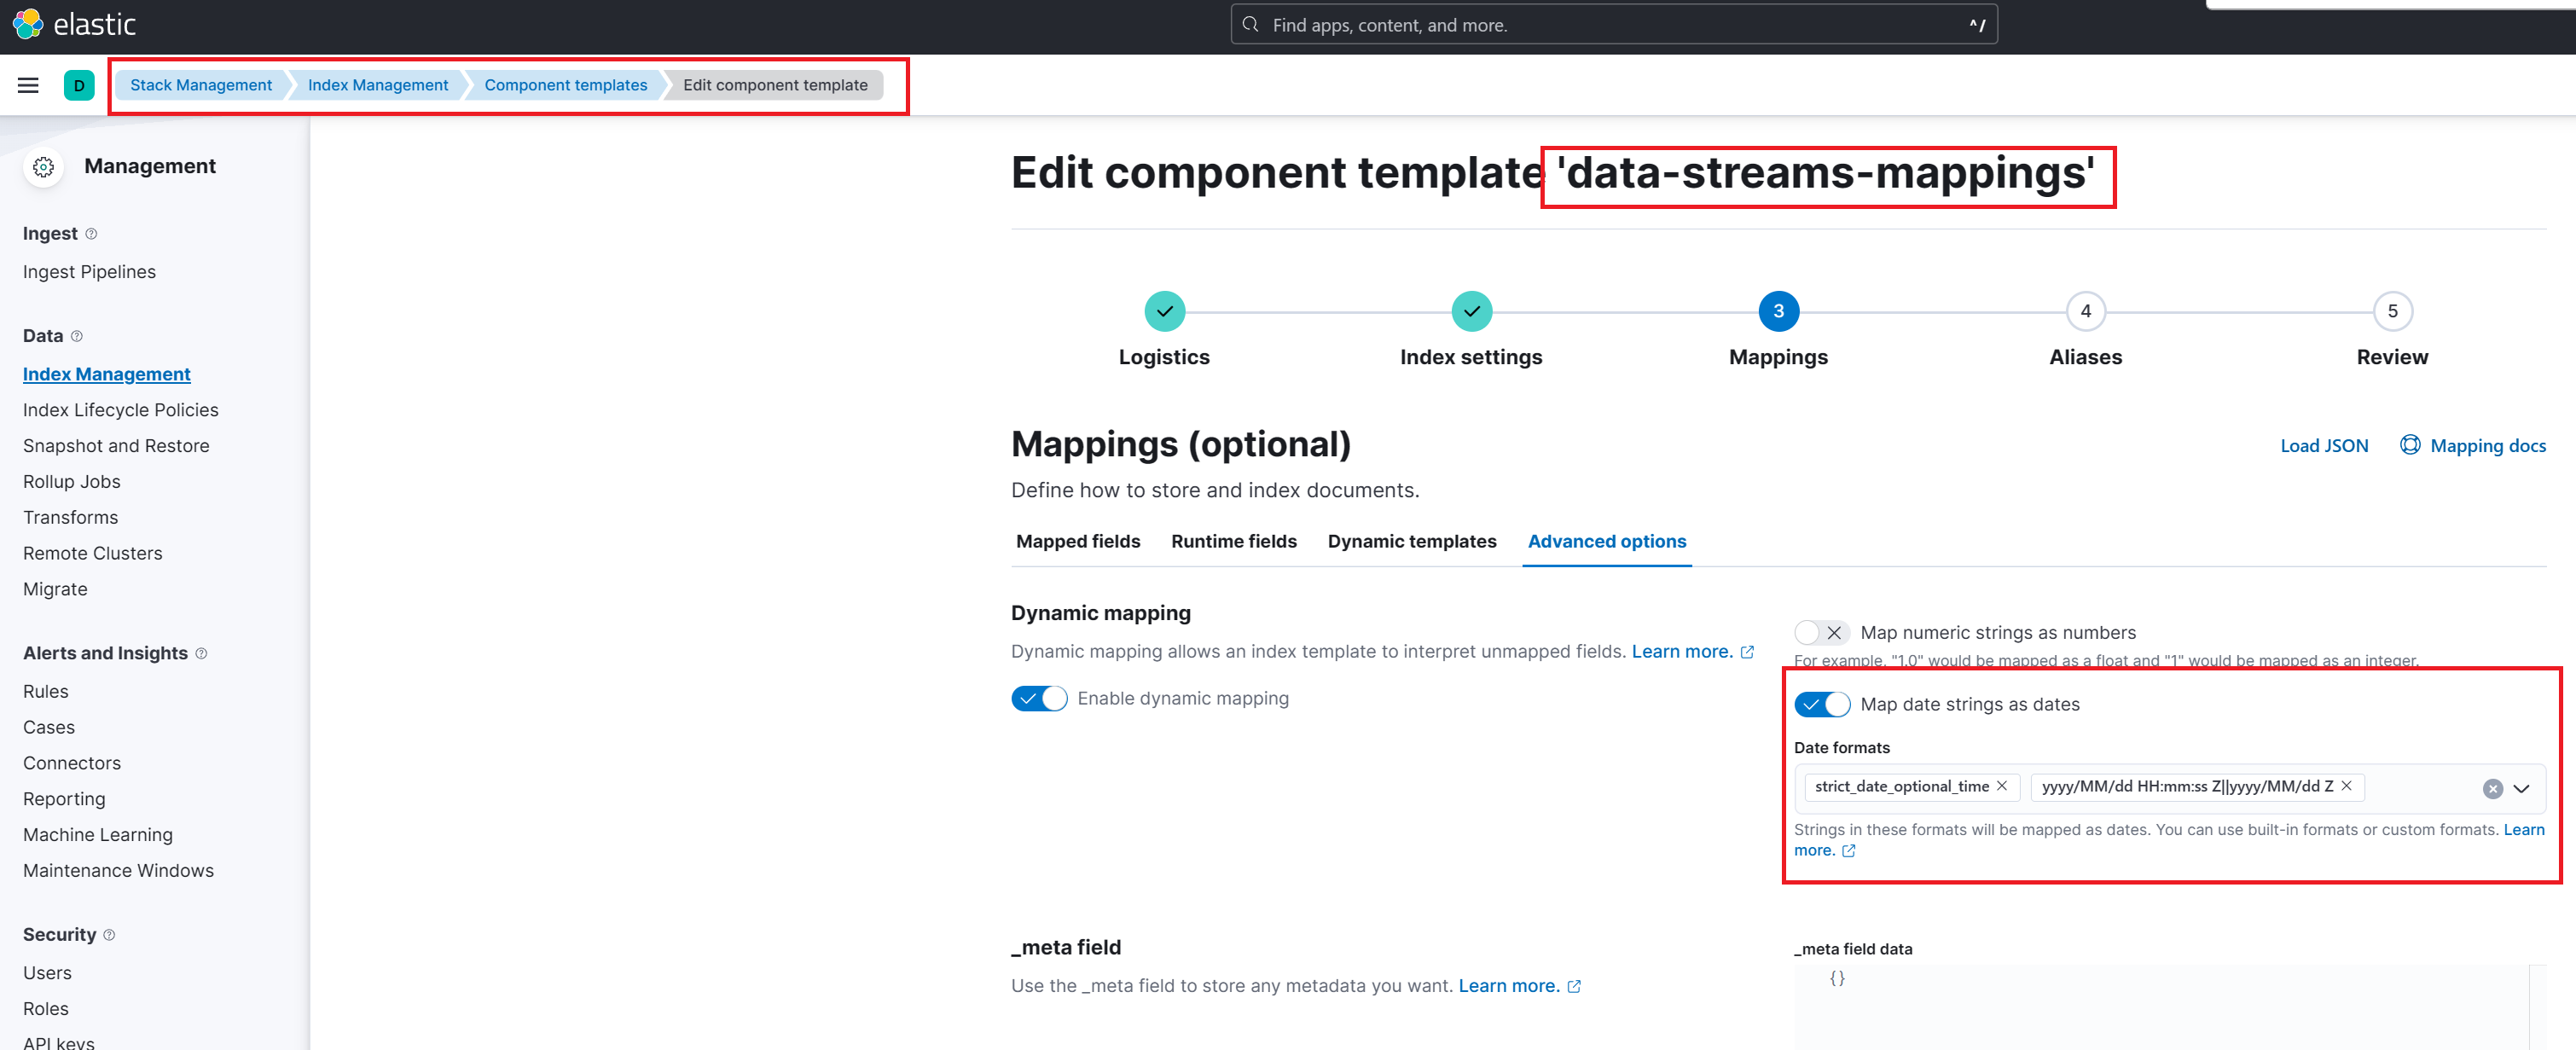Click the info icon beside Security
The image size is (2576, 1050).
pos(109,935)
